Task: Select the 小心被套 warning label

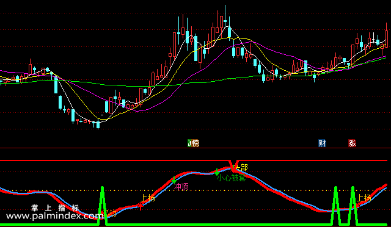Action: (231, 178)
